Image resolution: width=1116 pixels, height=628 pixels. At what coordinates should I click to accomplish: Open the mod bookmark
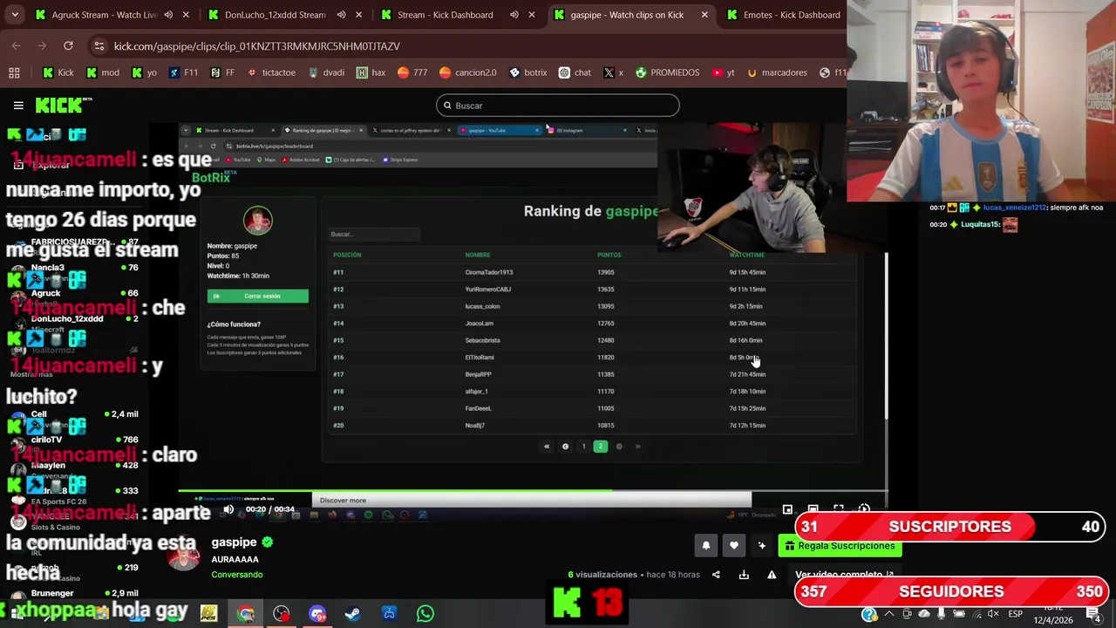click(103, 72)
